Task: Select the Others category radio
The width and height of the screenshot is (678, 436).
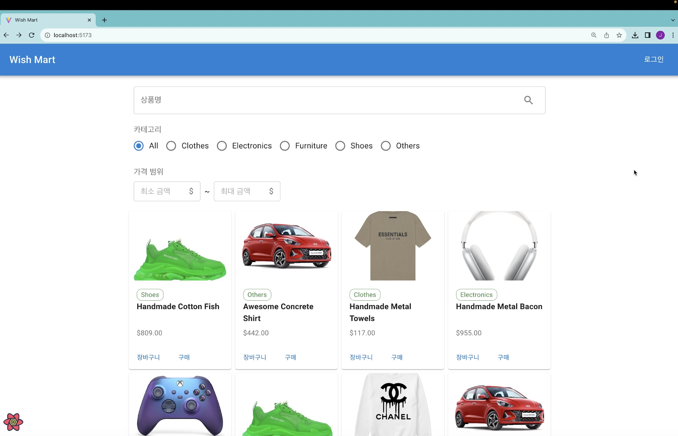Action: click(x=385, y=146)
